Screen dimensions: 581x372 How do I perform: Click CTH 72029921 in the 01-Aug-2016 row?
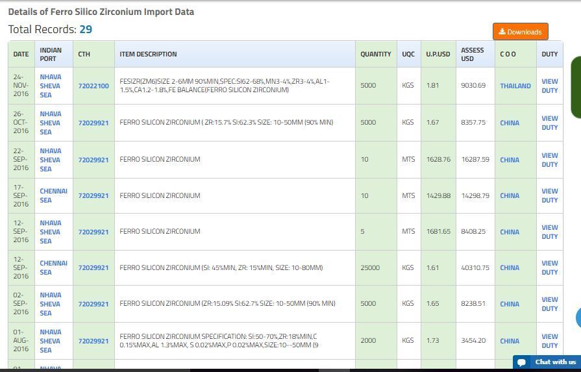pos(93,341)
